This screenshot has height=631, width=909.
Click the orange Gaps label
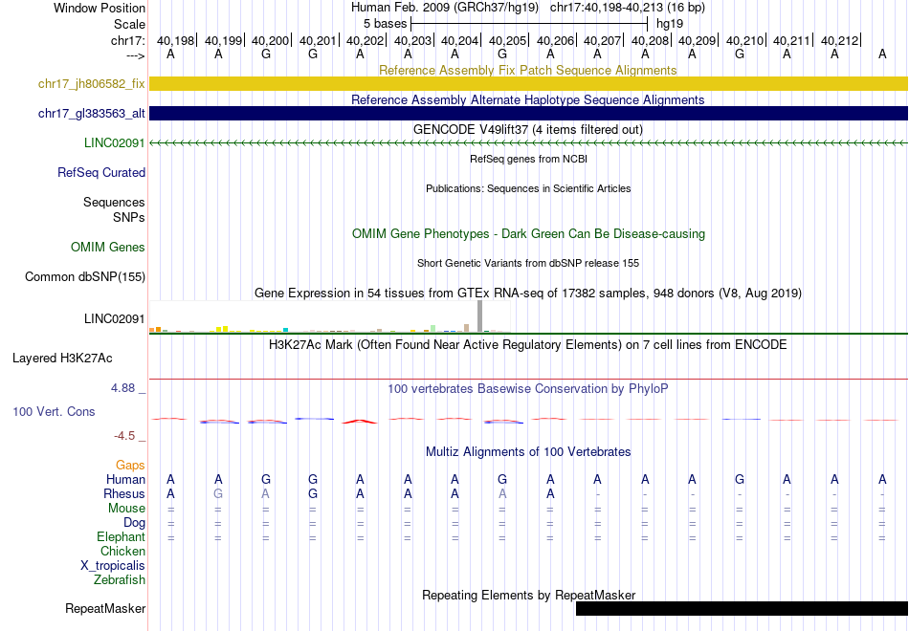130,466
